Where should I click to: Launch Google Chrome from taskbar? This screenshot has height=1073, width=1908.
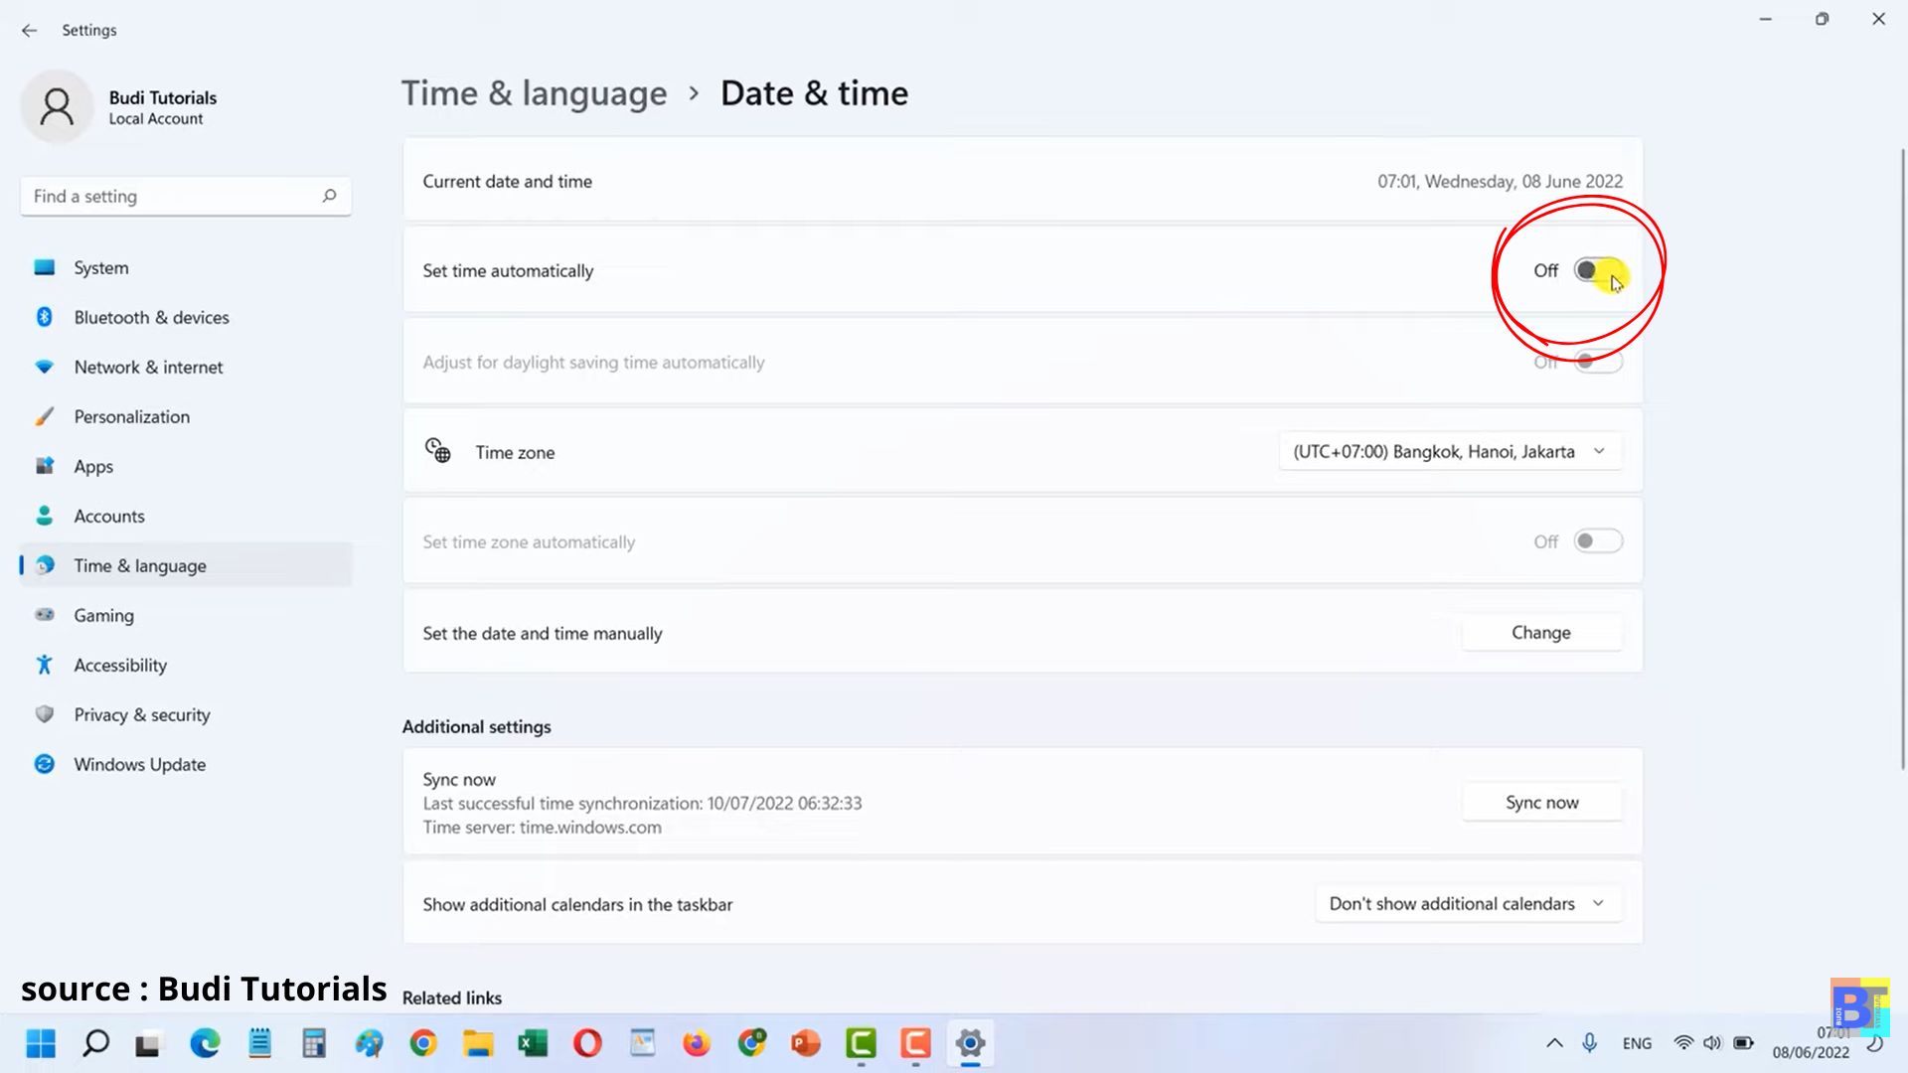coord(423,1043)
